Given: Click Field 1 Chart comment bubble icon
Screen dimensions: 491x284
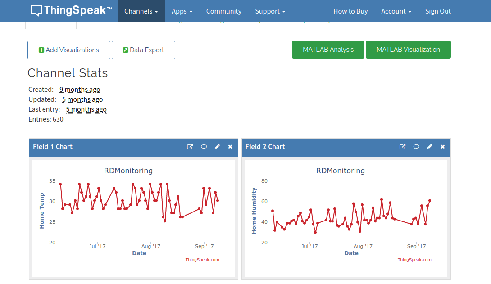Looking at the screenshot, I should click(x=204, y=147).
